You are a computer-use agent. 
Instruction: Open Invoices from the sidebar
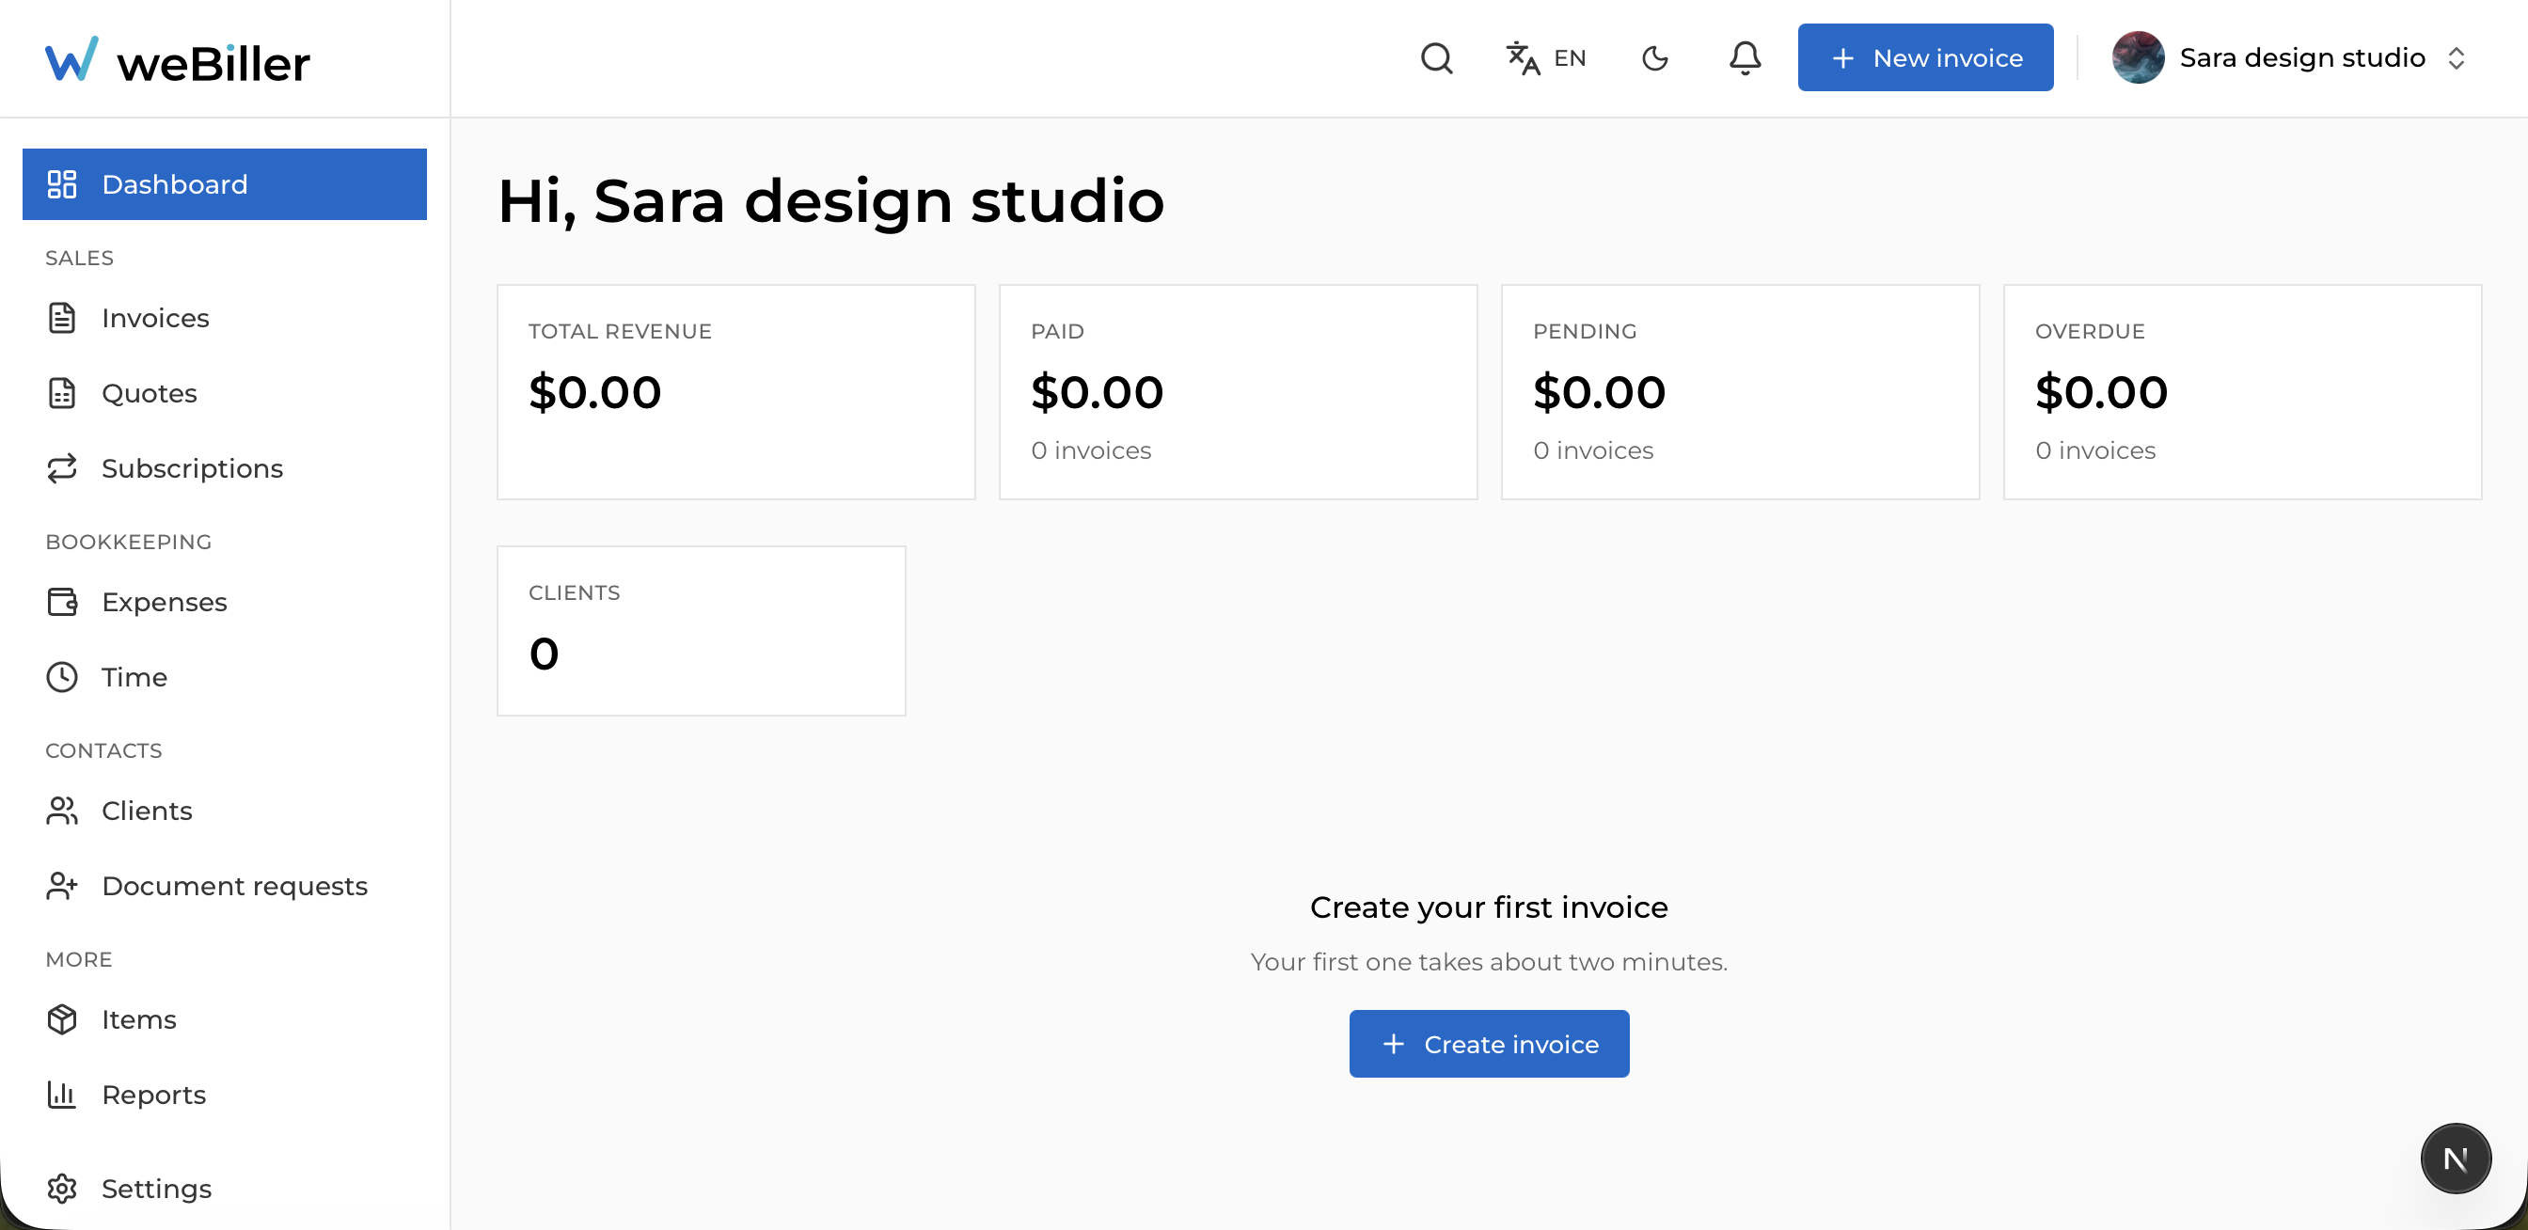click(225, 318)
